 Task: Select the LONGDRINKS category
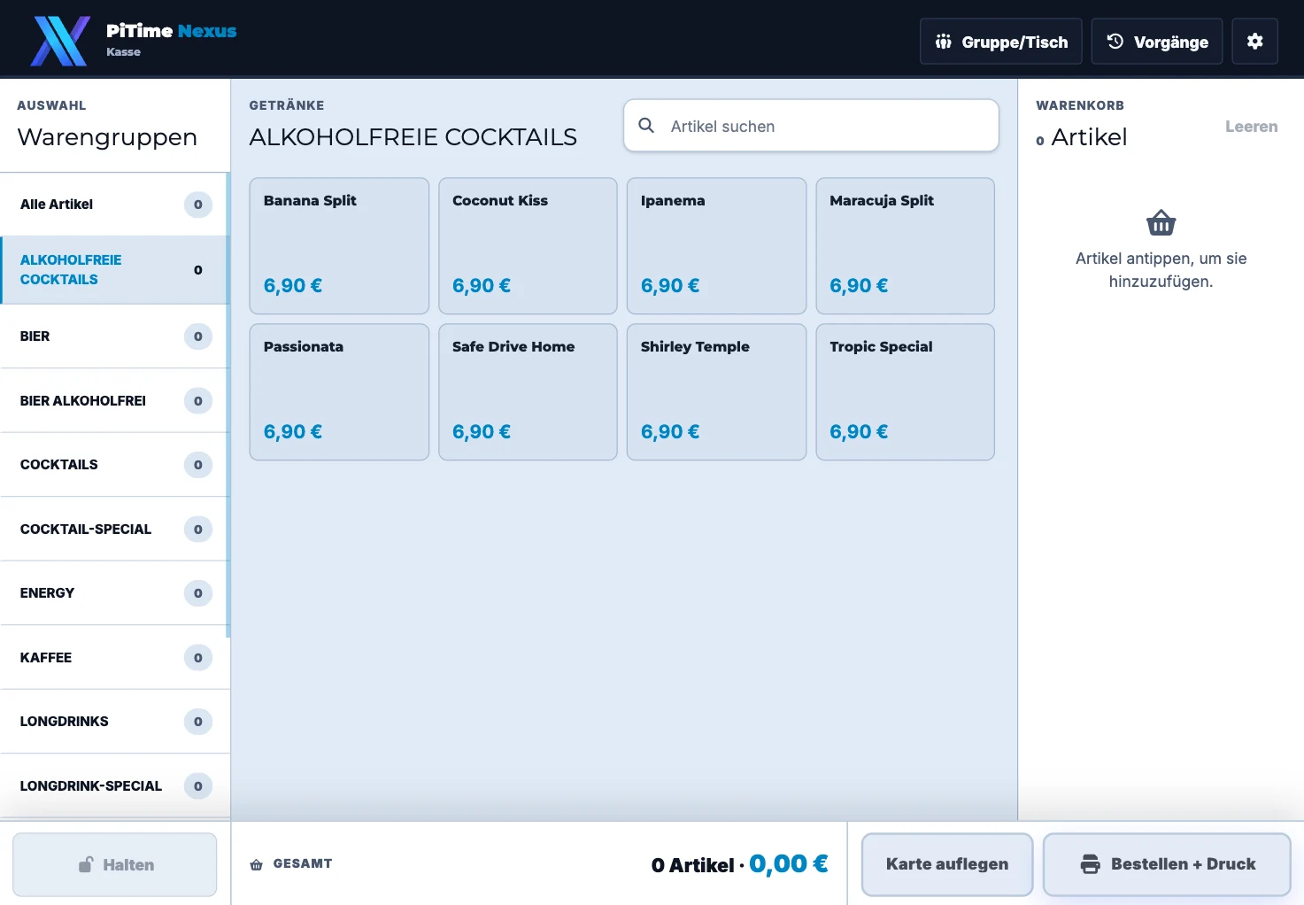115,722
